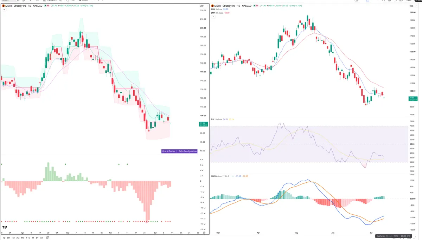Image resolution: width=422 pixels, height=240 pixels.
Task: Select the YTD range
Action: tap(28, 238)
